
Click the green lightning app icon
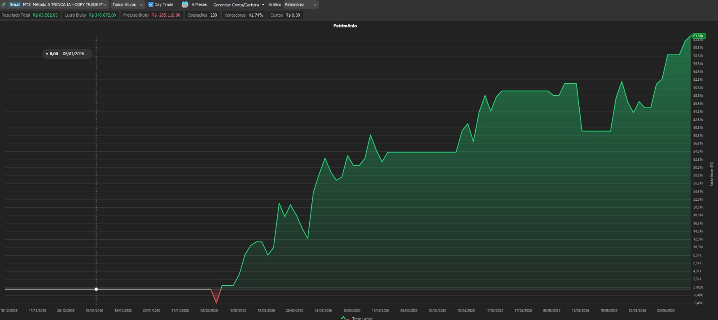click(4, 4)
